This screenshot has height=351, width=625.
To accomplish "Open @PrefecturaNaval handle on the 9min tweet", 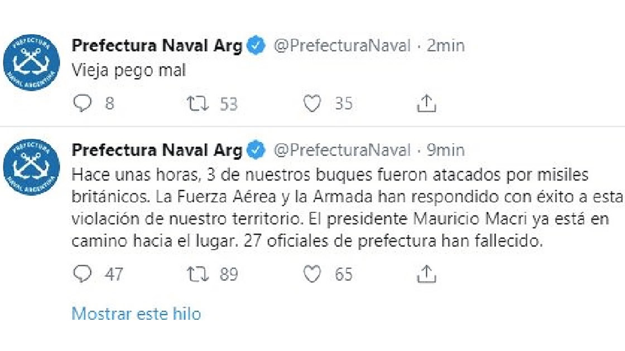I will (x=342, y=150).
